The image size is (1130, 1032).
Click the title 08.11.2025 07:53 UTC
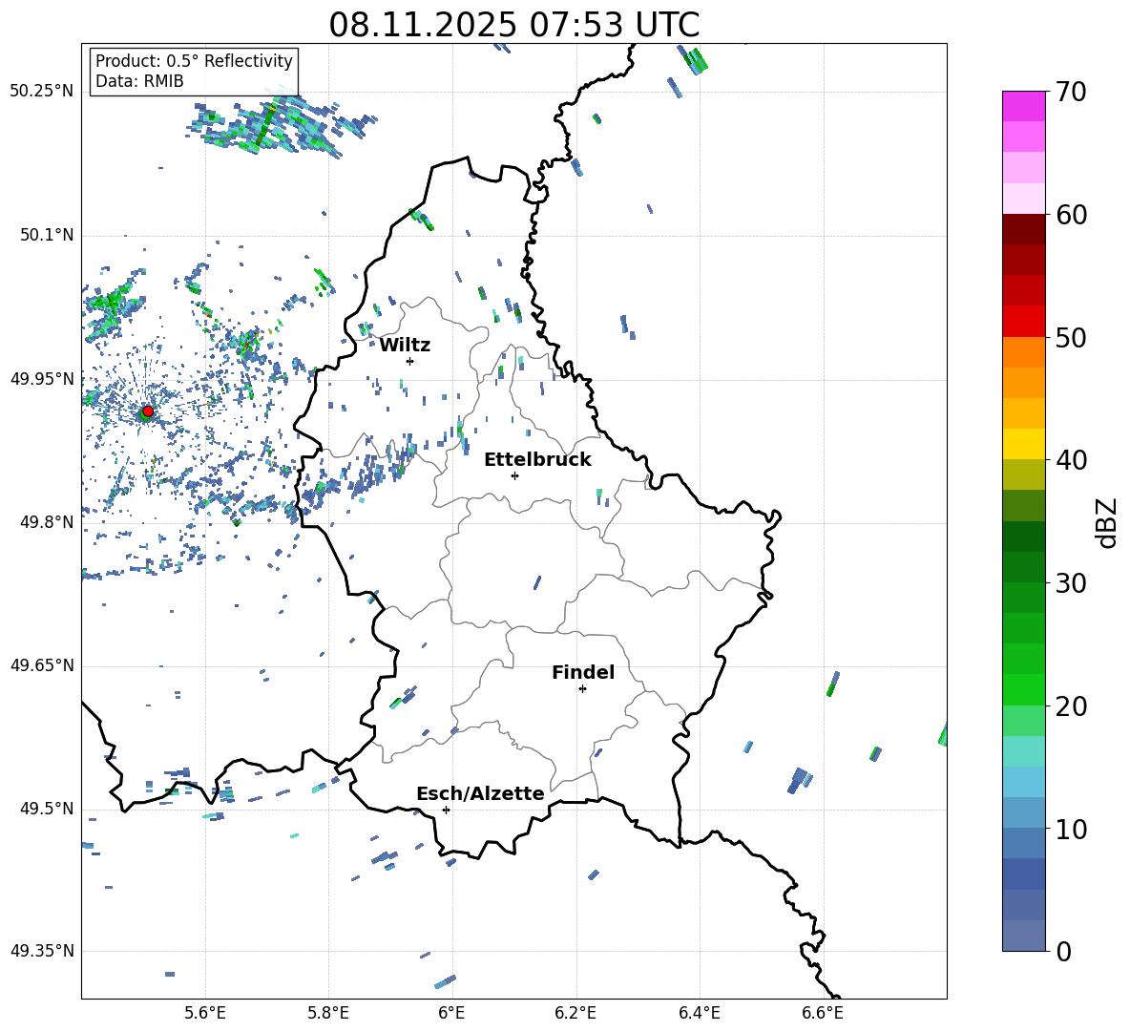click(513, 25)
